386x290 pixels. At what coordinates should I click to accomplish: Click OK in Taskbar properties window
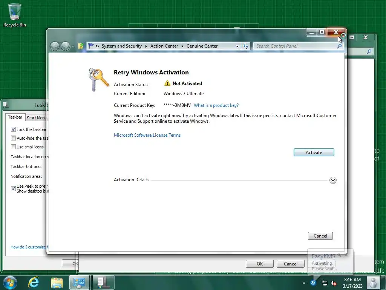point(70,263)
